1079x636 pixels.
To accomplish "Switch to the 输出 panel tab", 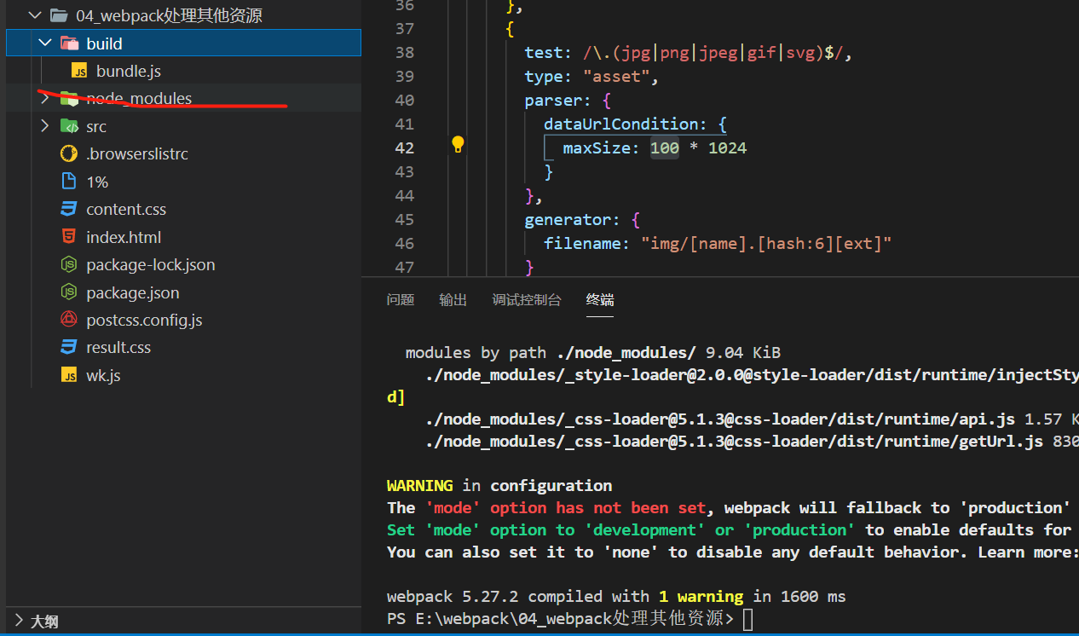I will click(453, 299).
